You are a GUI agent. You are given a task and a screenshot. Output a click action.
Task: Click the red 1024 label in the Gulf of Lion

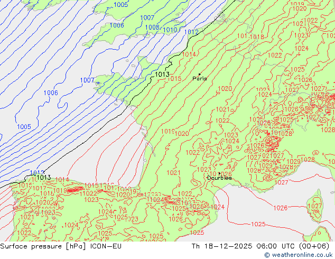pos(217,207)
